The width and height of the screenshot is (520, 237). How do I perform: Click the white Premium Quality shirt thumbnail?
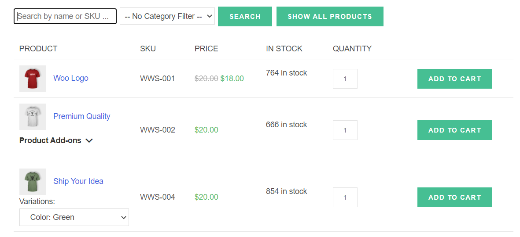pos(33,117)
